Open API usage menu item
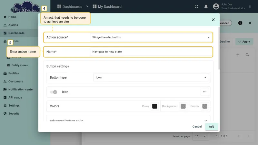This screenshot has width=258, height=145. coord(15,98)
